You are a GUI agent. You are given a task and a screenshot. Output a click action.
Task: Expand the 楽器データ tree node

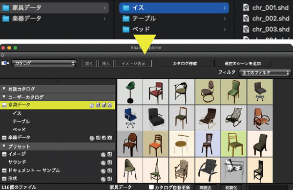tap(4, 138)
